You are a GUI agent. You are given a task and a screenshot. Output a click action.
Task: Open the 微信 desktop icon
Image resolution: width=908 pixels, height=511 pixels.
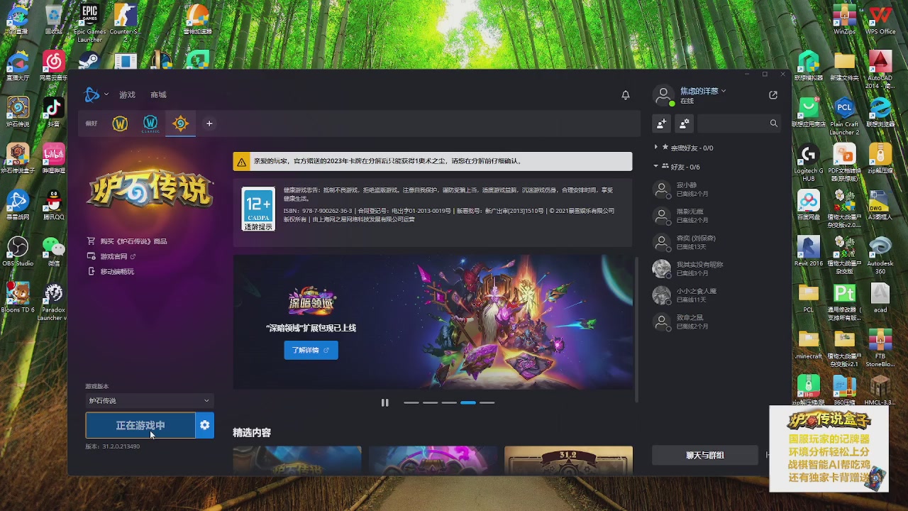click(54, 251)
